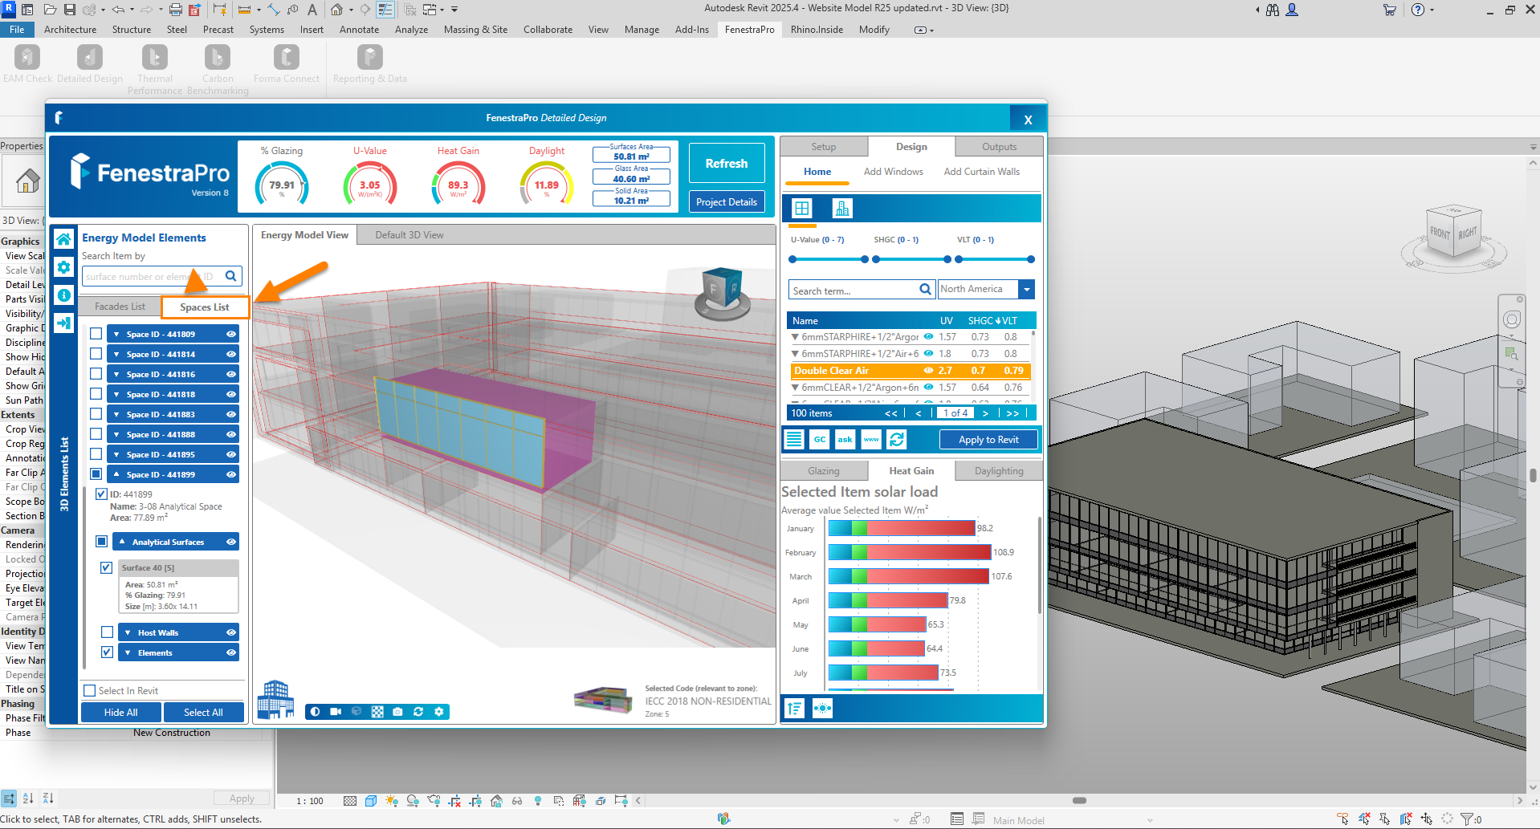Open the EAM Check ribbon tool
The image size is (1540, 829).
[27, 64]
